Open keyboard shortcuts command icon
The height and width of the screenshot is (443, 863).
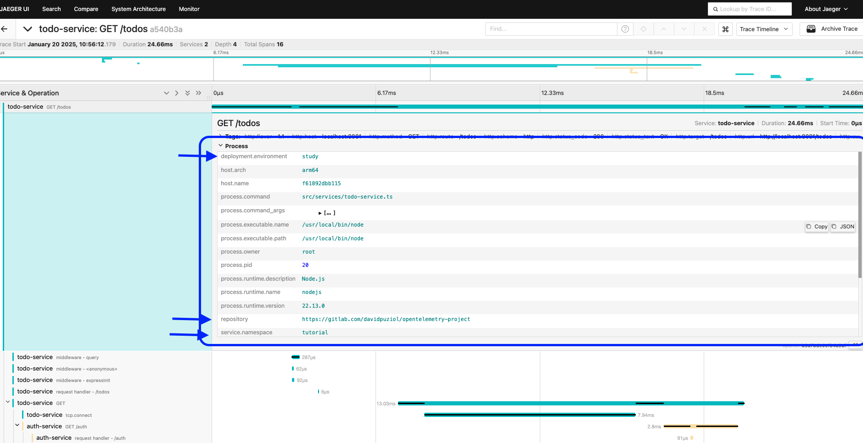[725, 29]
